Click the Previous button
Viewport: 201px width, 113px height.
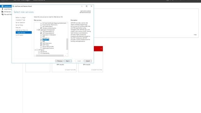pyautogui.click(x=59, y=61)
